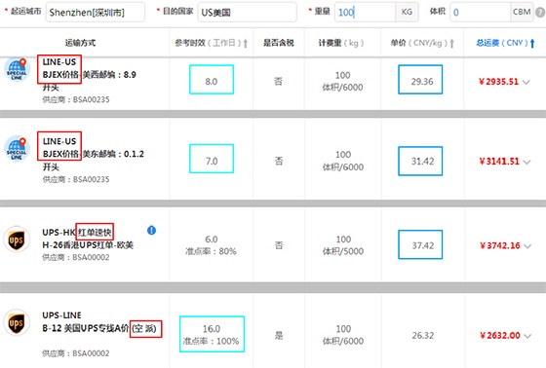Click the 16.0 transit time value
This screenshot has height=368, width=546.
212,329
